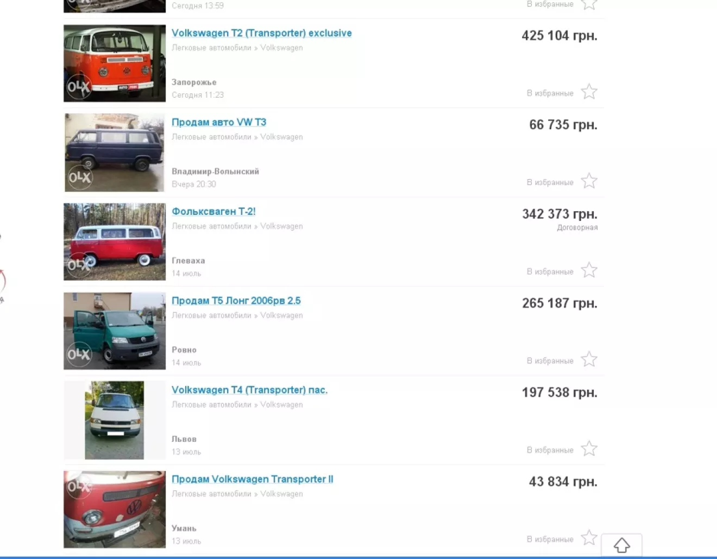View the dark blue VW T3 thumbnail
The width and height of the screenshot is (717, 559).
[x=115, y=153]
